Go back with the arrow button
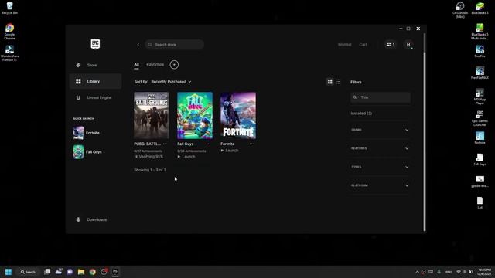Viewport: 495px width, 278px height. tap(138, 45)
